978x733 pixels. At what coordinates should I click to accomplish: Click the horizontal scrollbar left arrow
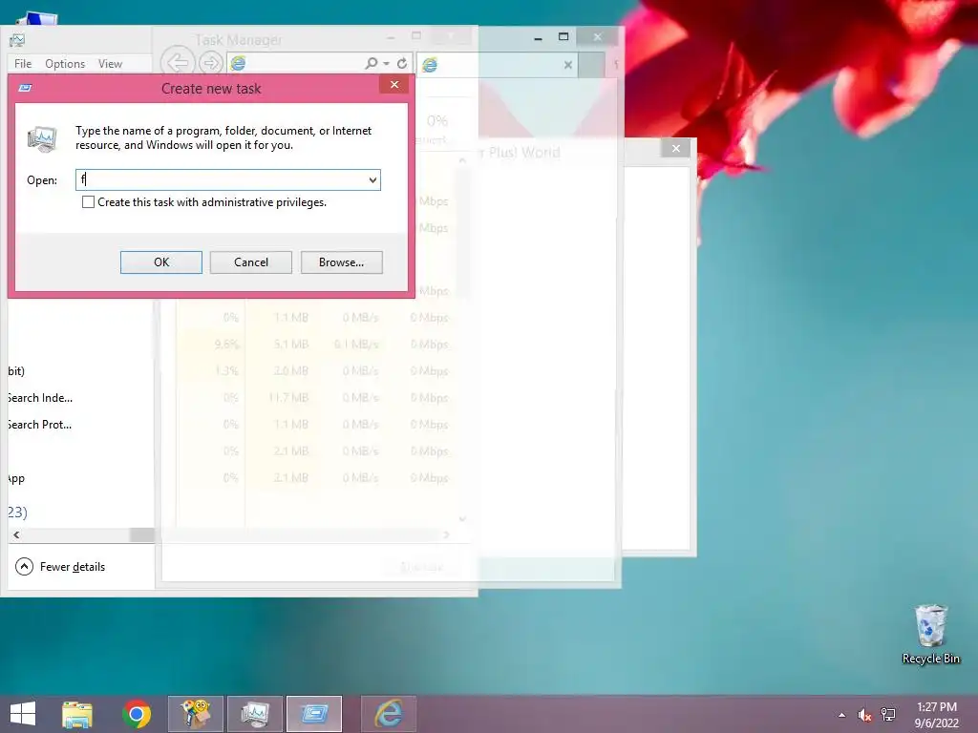point(17,534)
